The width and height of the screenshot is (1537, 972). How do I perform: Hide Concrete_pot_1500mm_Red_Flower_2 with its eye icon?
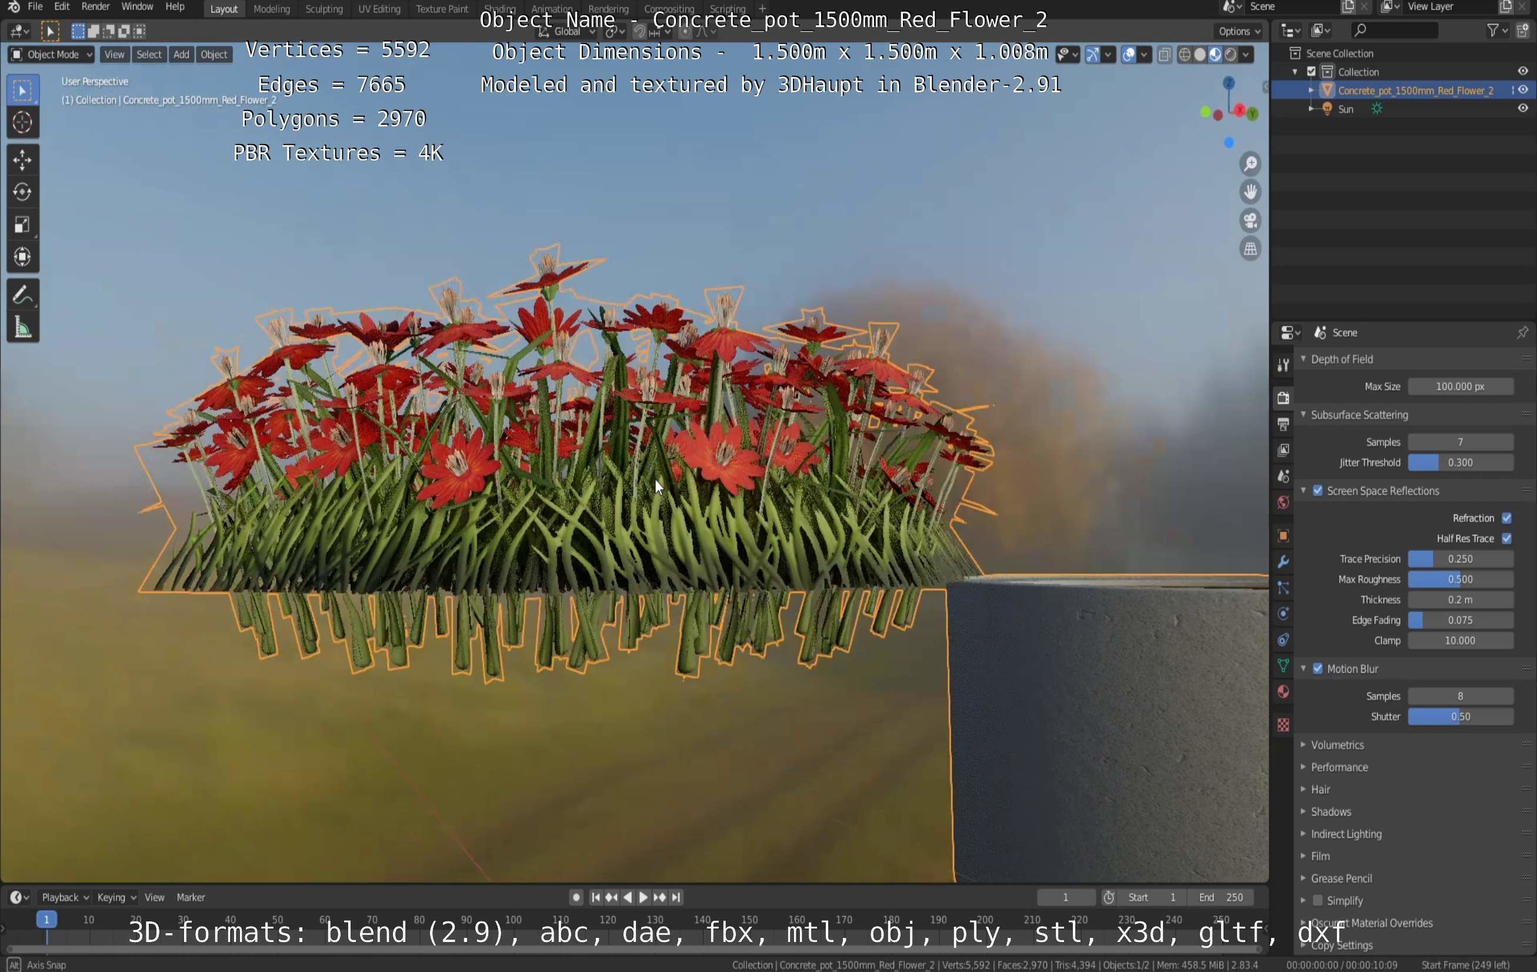click(x=1523, y=91)
